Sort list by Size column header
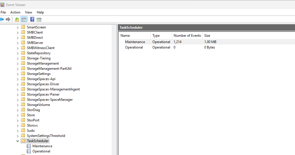This screenshot has width=295, height=155. point(207,36)
